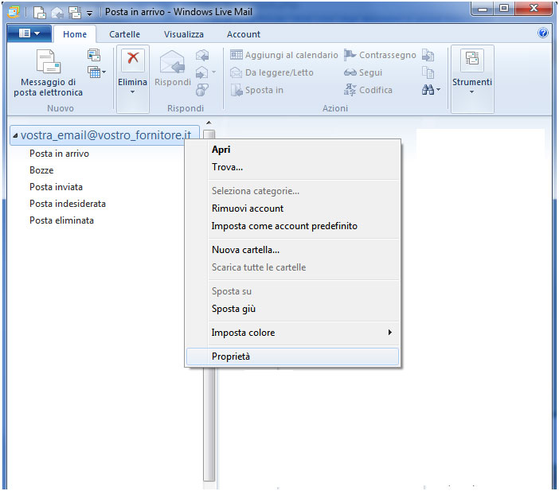The height and width of the screenshot is (491, 559).
Task: Click the photo email icon in Nuovo group
Action: tap(94, 55)
